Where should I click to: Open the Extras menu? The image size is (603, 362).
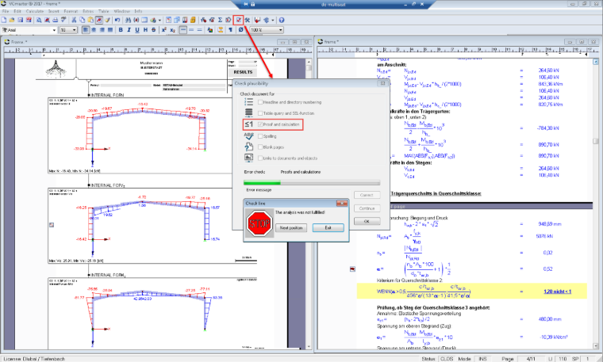pos(88,12)
